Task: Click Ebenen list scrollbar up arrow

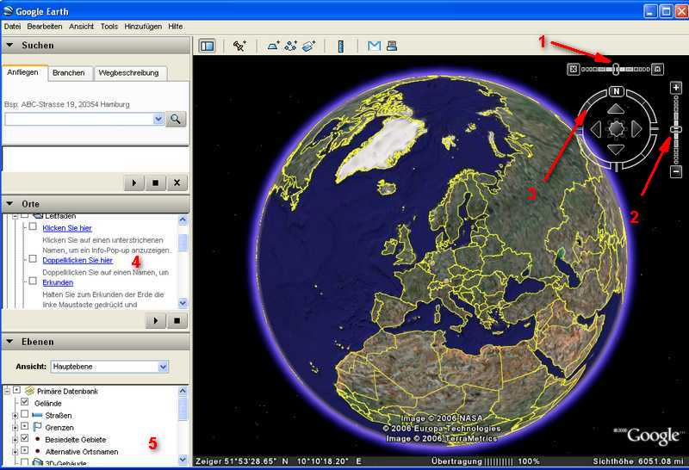Action: click(183, 391)
